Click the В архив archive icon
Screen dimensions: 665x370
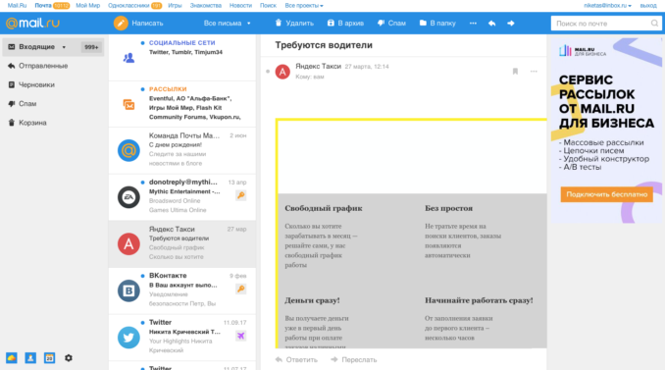click(x=331, y=23)
